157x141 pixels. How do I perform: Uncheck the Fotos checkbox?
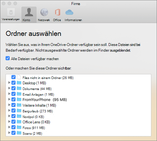[14, 127]
